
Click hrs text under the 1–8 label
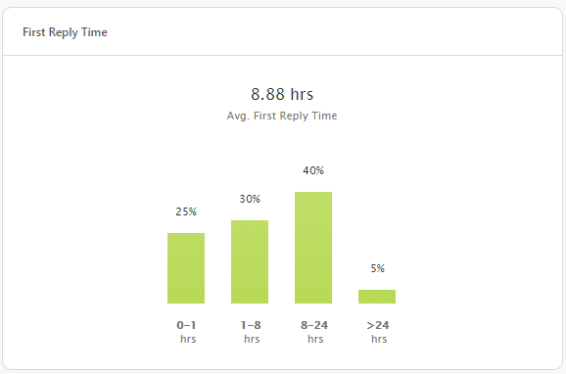coord(252,339)
